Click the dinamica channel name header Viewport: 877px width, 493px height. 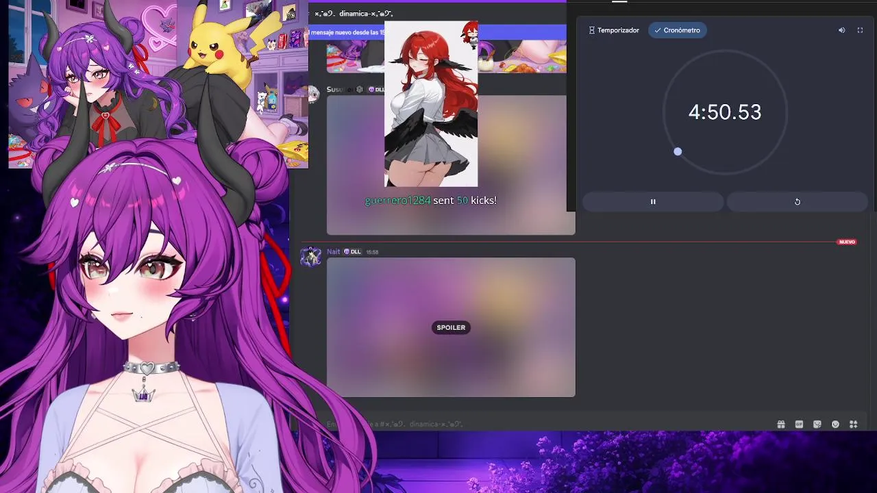(354, 13)
